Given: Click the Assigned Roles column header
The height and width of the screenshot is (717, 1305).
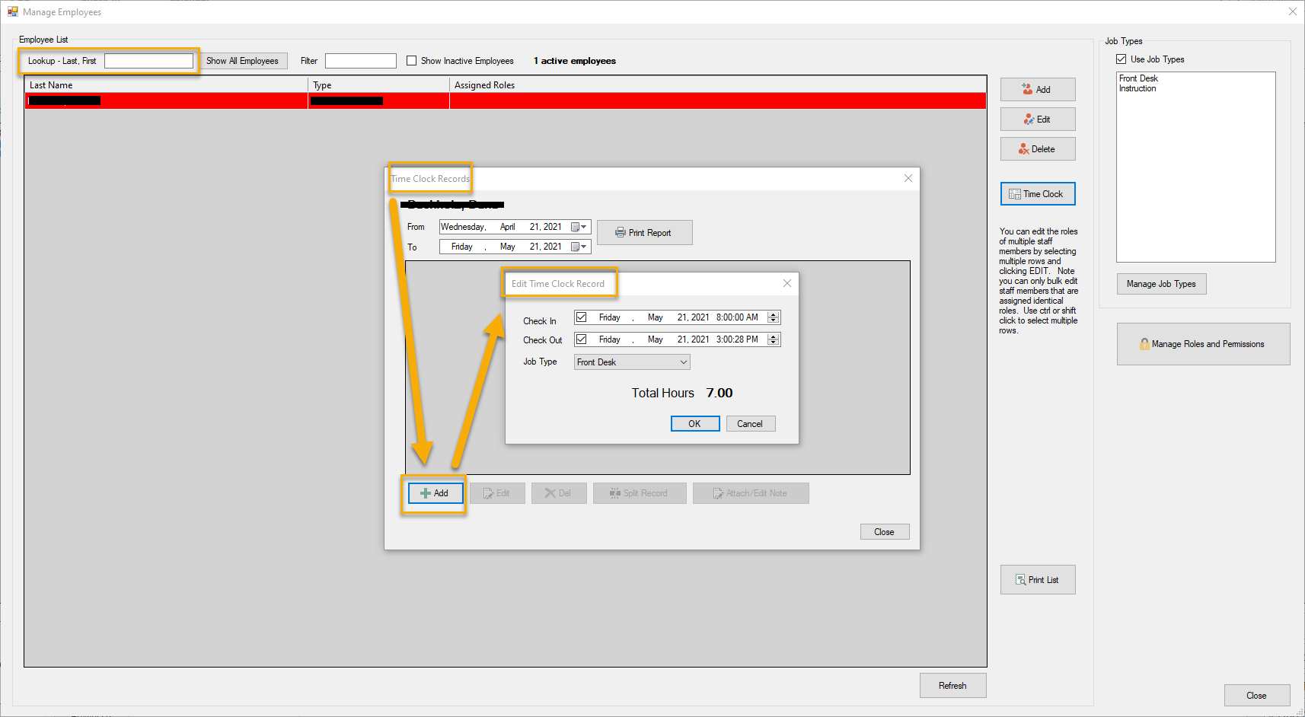Looking at the screenshot, I should tap(717, 85).
